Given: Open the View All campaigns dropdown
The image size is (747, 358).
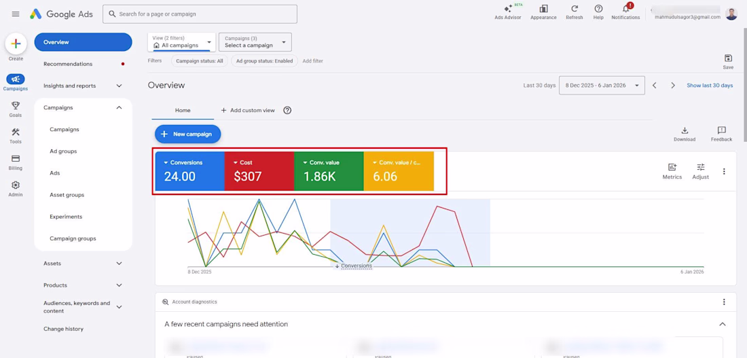Looking at the screenshot, I should pos(181,42).
